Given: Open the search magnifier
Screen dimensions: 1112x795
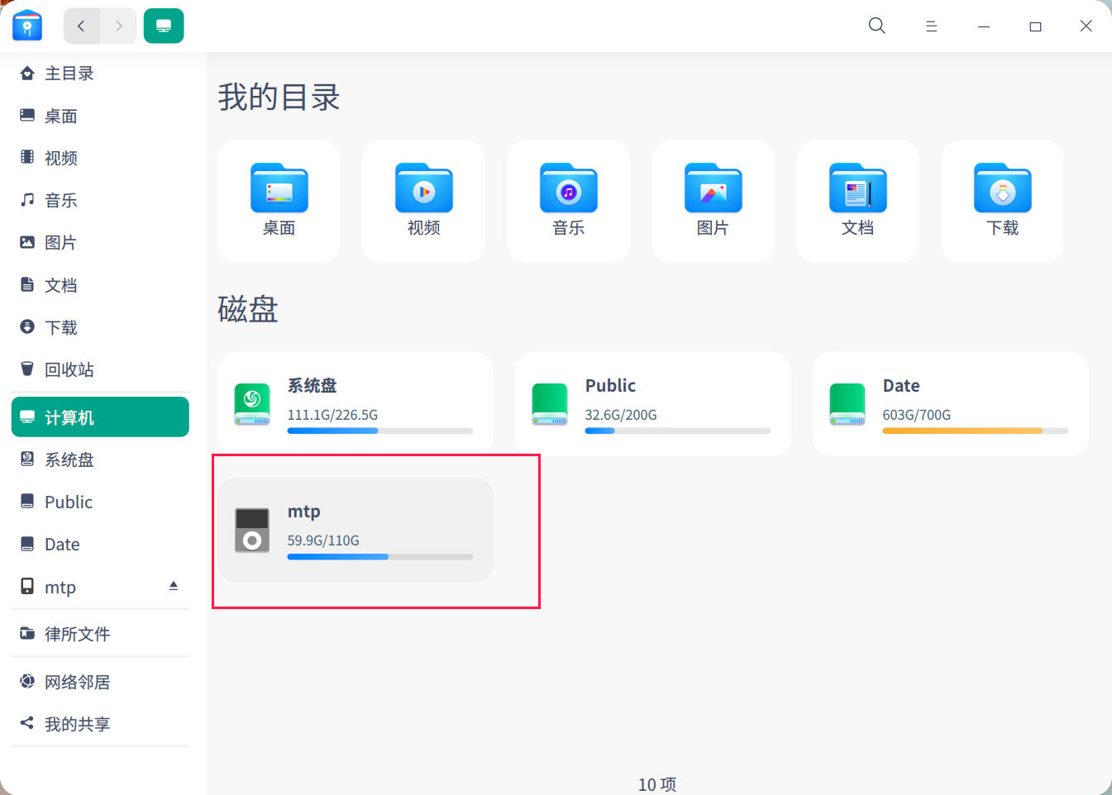Looking at the screenshot, I should pyautogui.click(x=877, y=26).
